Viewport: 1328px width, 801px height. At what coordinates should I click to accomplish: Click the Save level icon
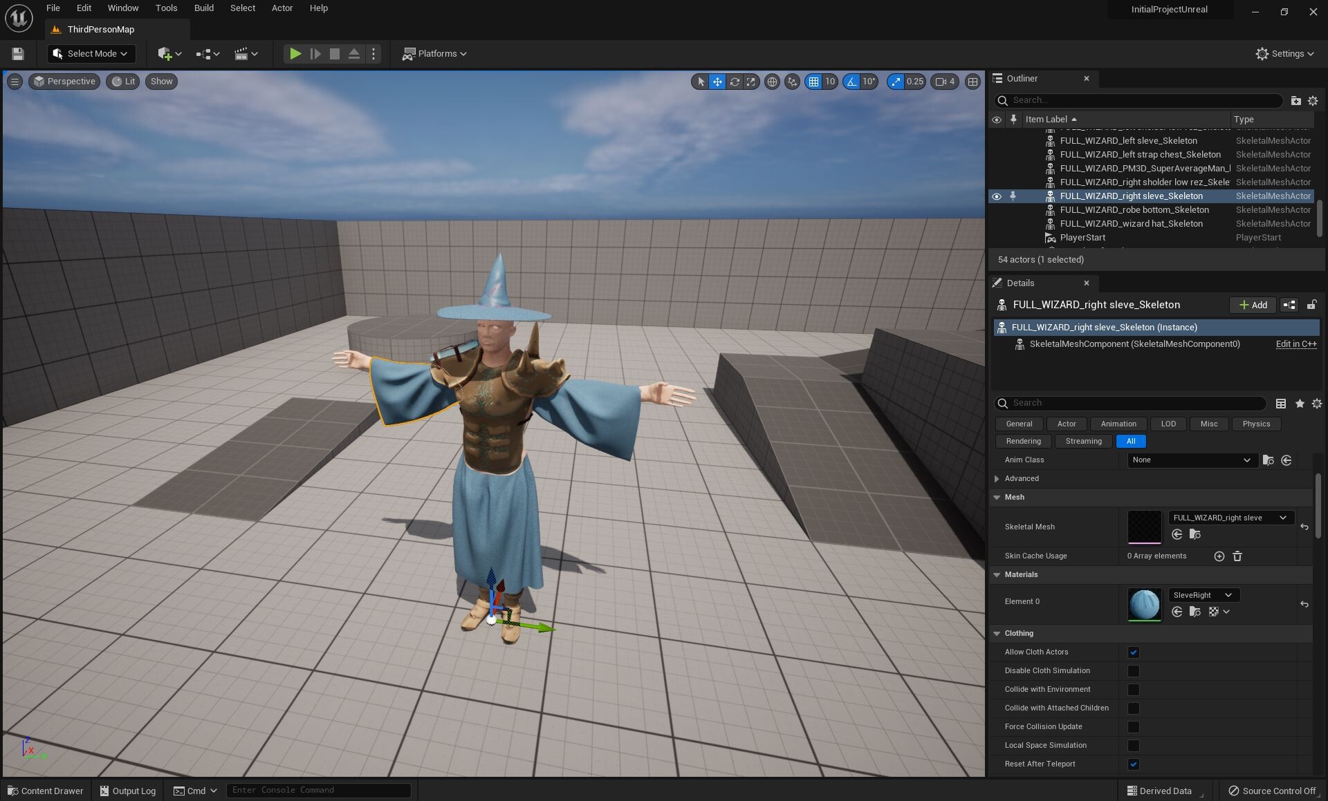point(18,54)
